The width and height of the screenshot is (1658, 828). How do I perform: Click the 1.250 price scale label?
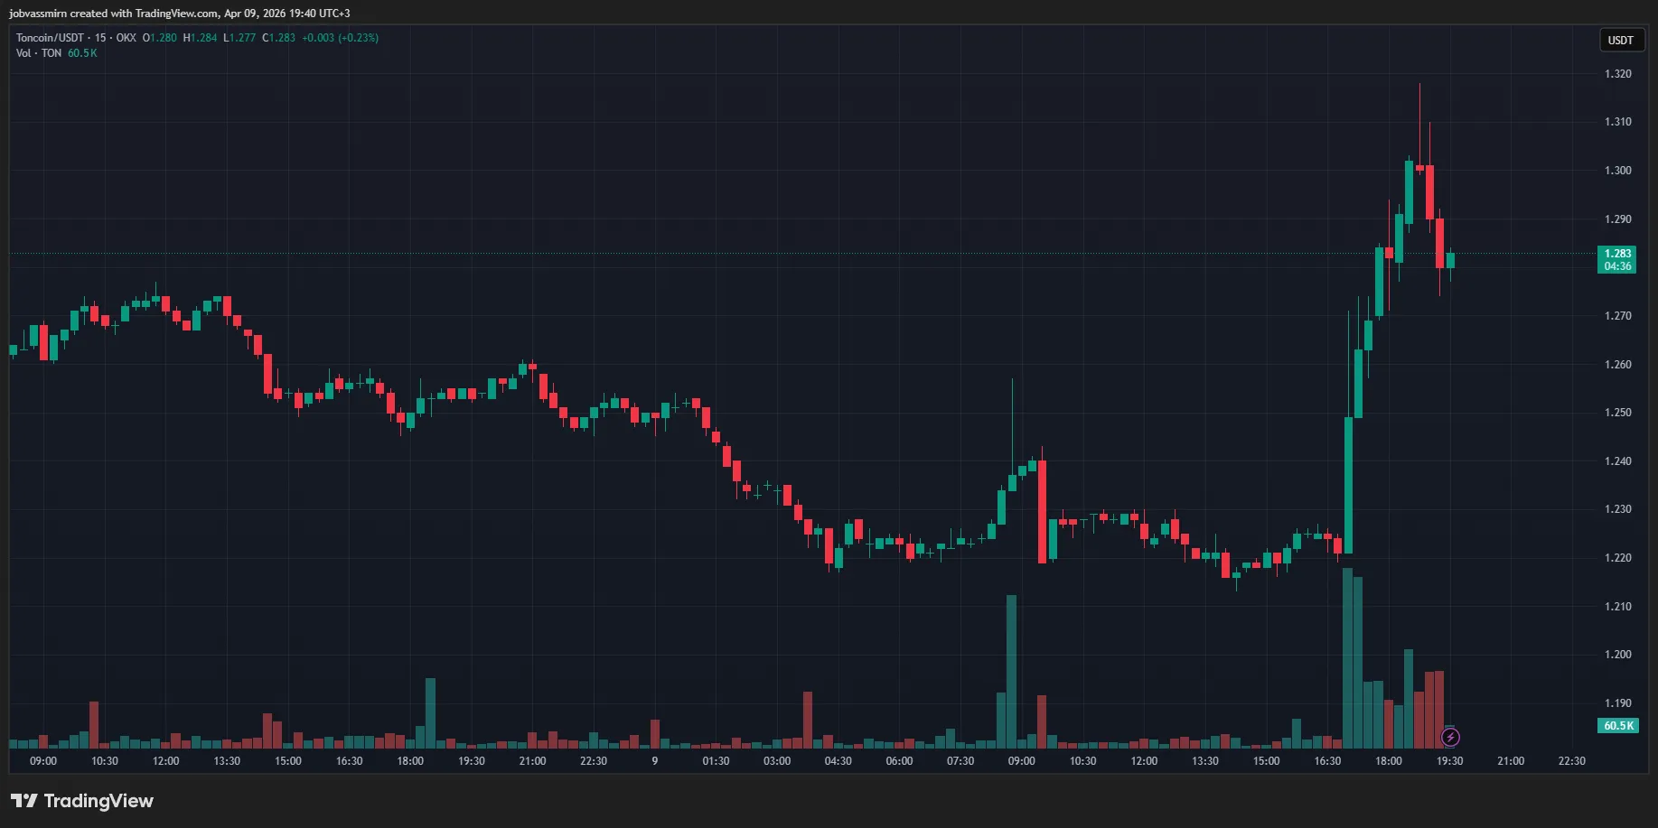tap(1617, 413)
